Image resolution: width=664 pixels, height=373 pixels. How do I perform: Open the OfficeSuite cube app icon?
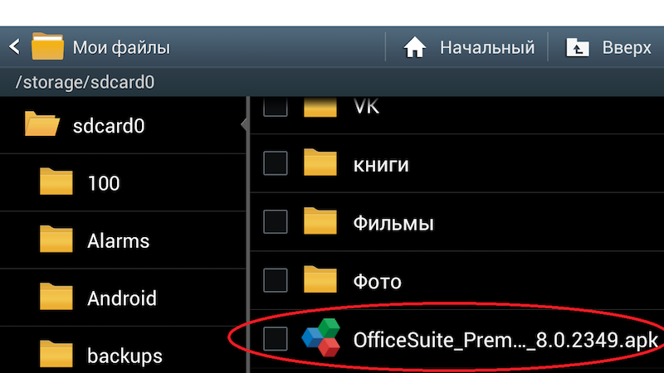tap(322, 338)
